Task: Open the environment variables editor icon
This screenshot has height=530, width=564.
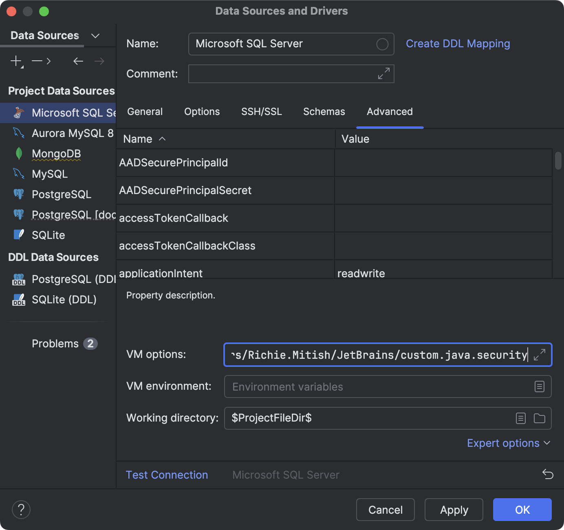Action: click(x=540, y=386)
